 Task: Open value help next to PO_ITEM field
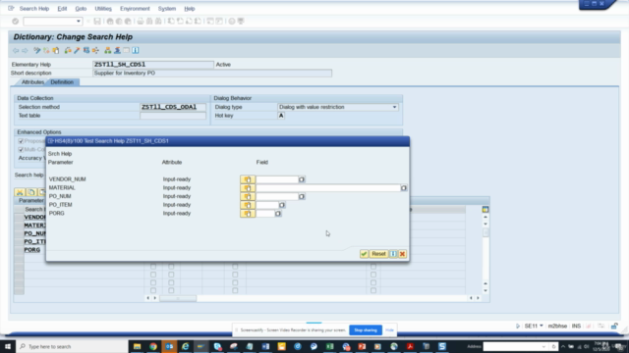coord(282,205)
